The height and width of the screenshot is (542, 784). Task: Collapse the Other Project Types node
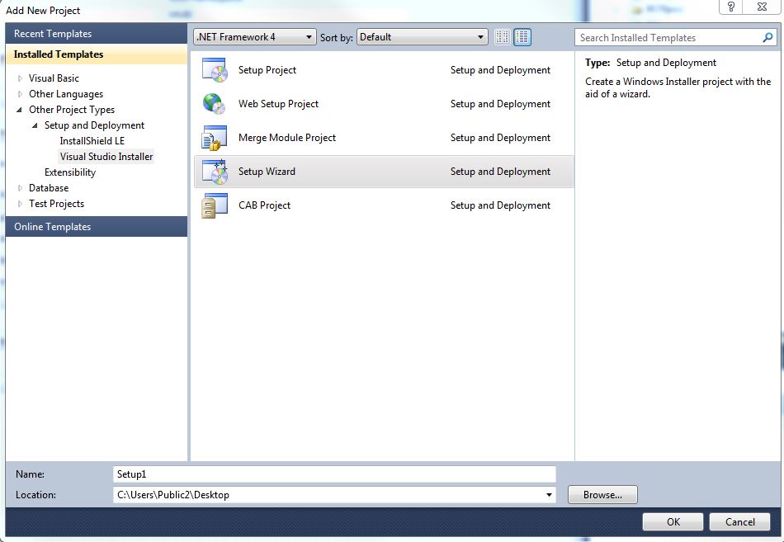[x=21, y=110]
